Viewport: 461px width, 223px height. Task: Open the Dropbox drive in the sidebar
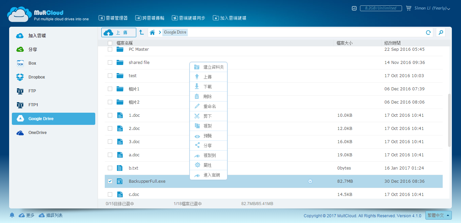37,77
